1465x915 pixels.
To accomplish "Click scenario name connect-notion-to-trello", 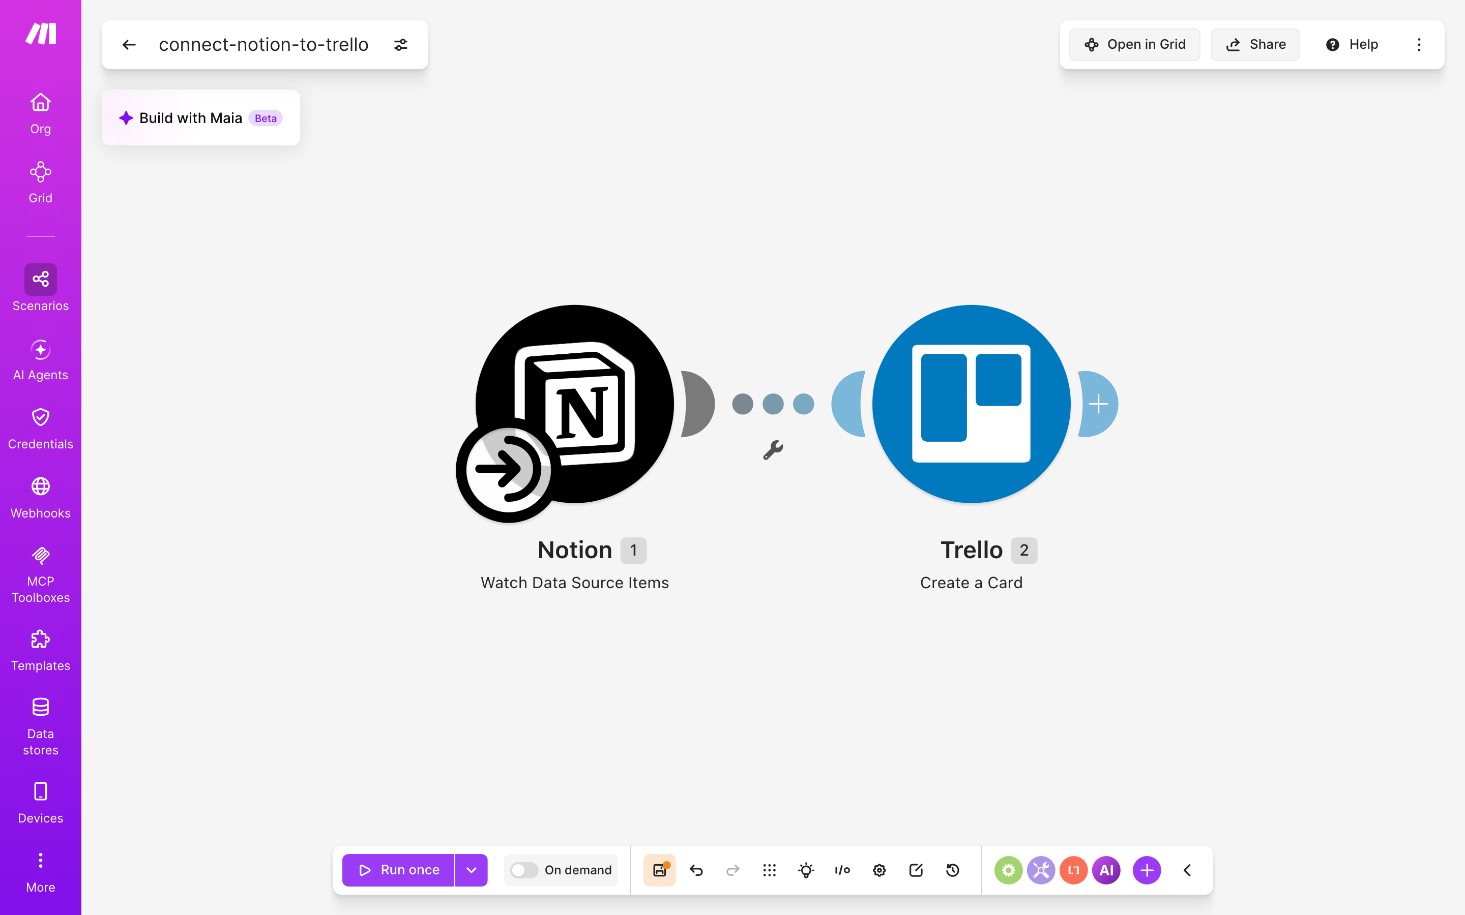I will coord(263,45).
